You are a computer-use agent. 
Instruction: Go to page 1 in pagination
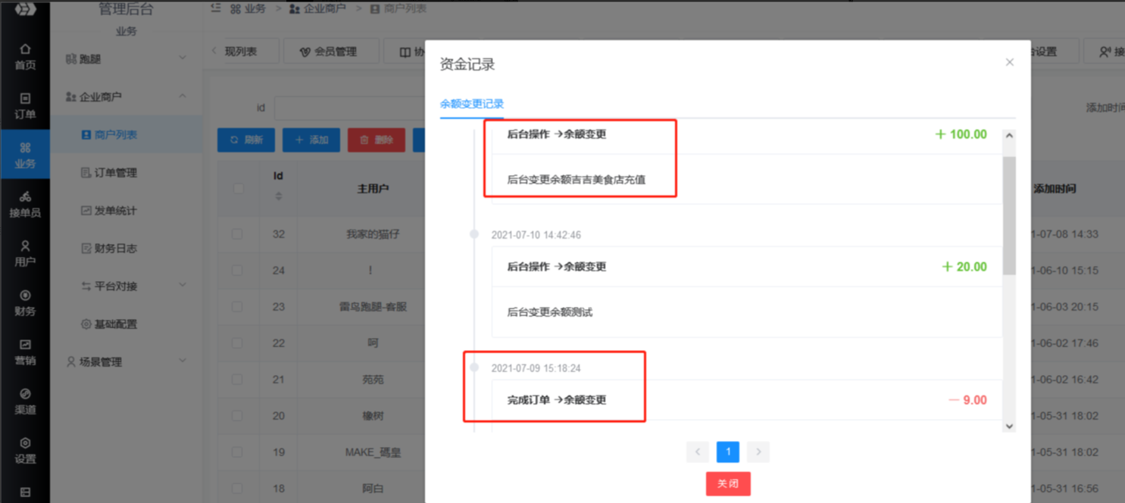click(x=728, y=452)
